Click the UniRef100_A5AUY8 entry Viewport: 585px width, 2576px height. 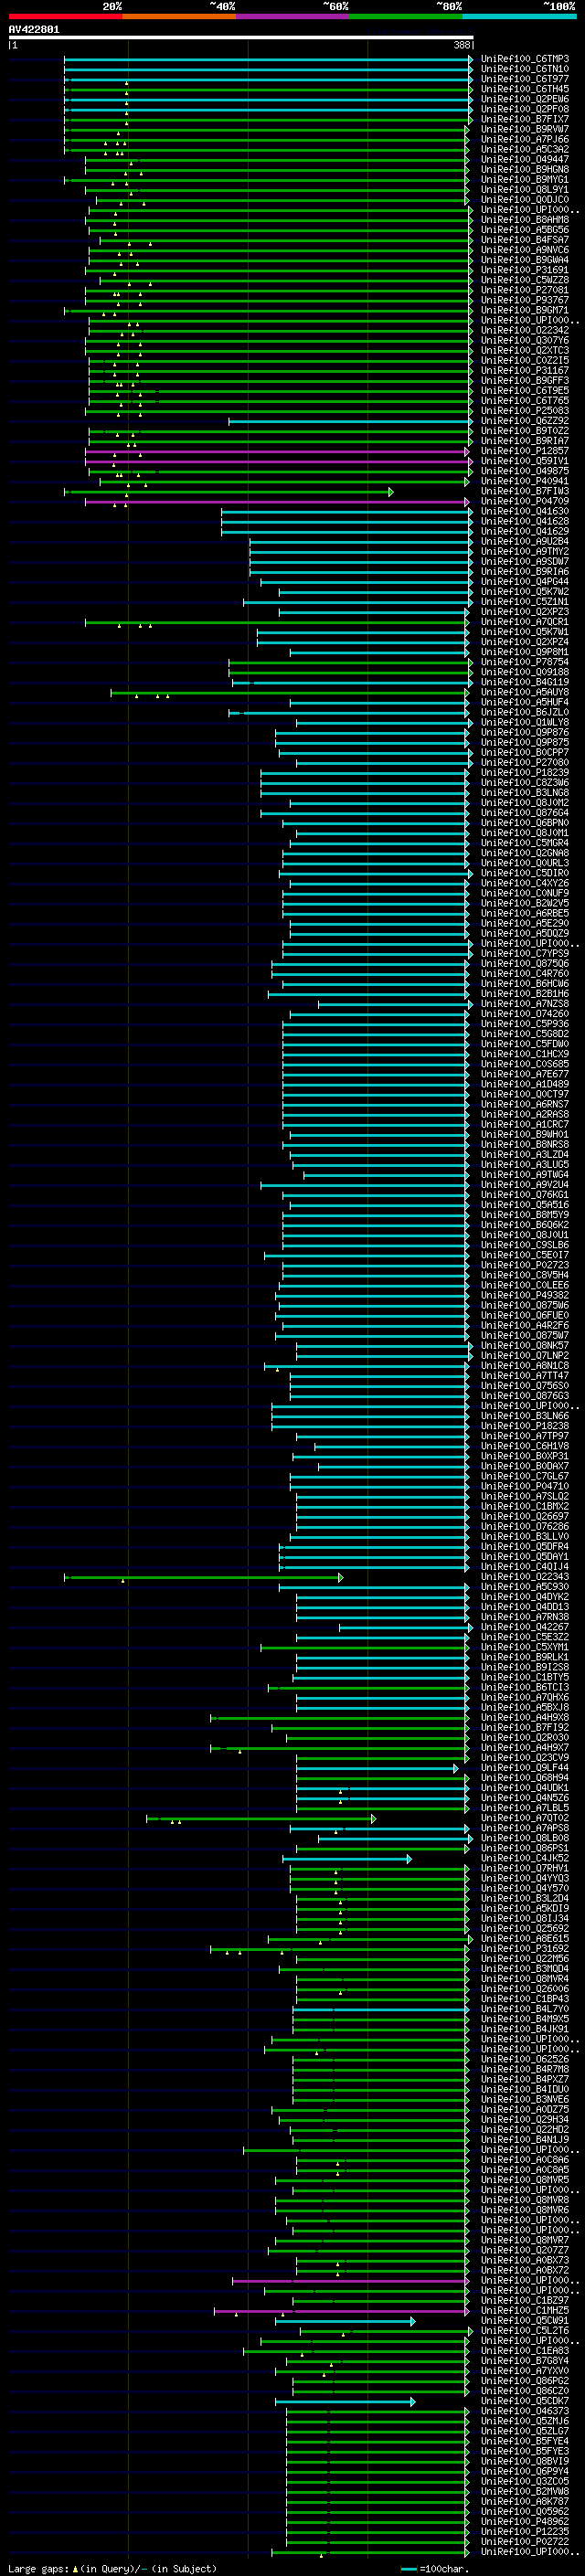coord(525,692)
